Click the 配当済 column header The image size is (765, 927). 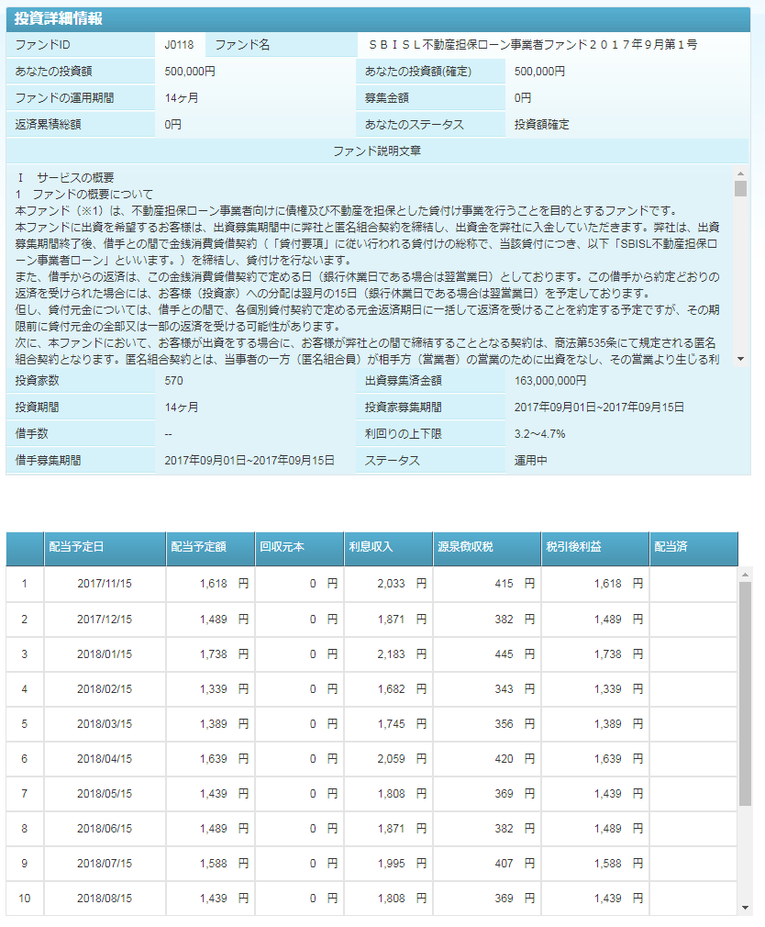click(x=693, y=548)
